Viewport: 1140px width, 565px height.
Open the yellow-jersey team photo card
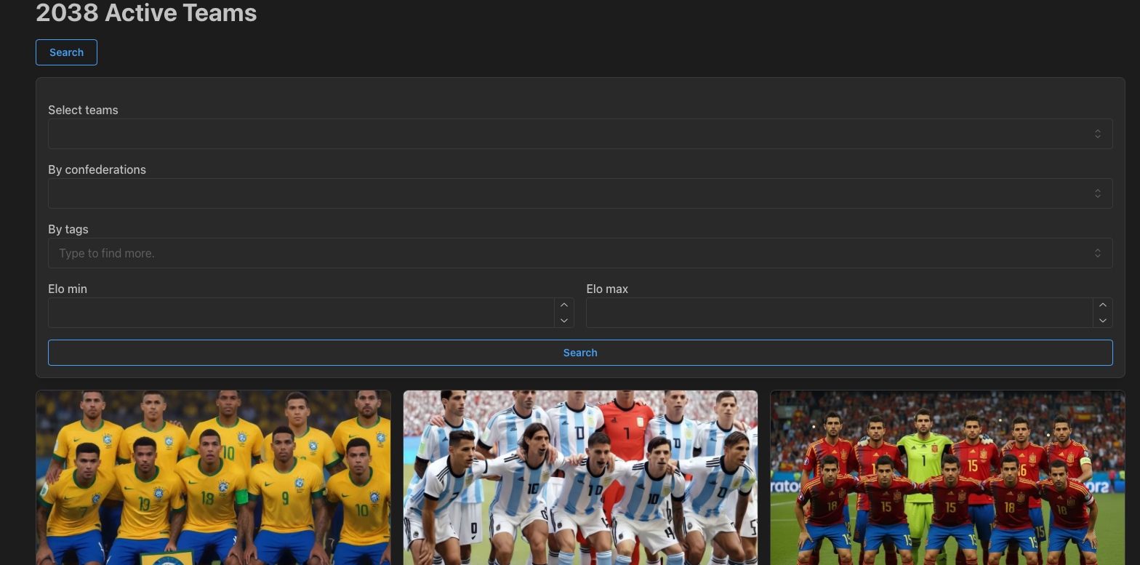[x=213, y=477]
